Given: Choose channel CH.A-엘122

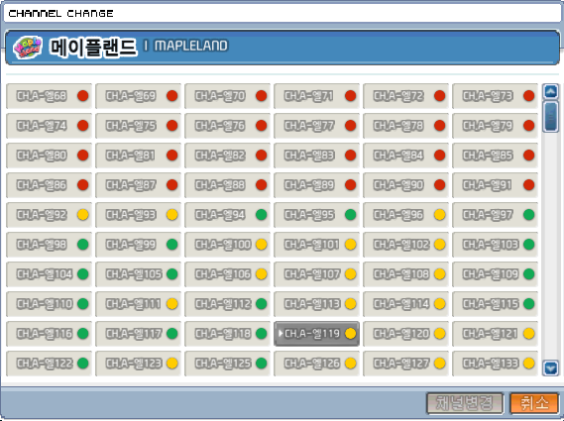Looking at the screenshot, I should pyautogui.click(x=49, y=364).
